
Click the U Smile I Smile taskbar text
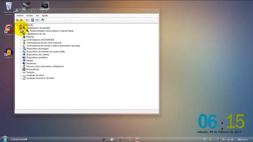[x=19, y=139]
